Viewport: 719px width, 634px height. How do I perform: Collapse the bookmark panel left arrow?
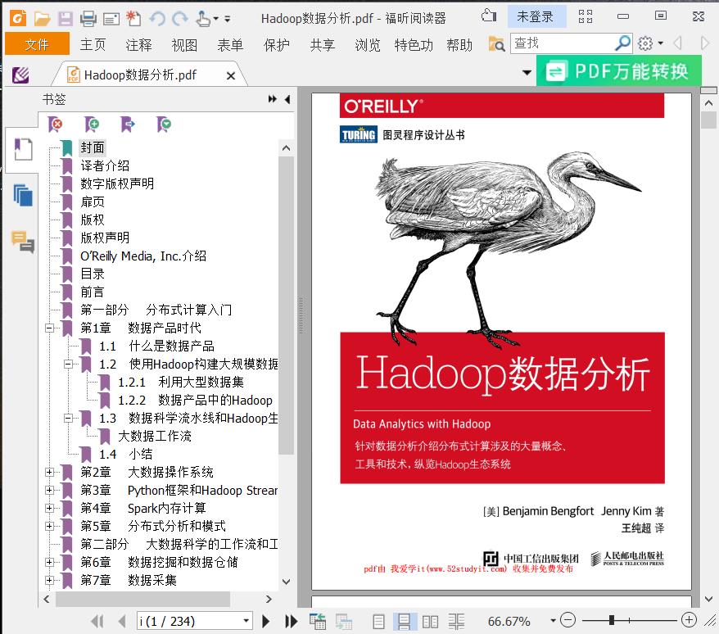click(287, 99)
